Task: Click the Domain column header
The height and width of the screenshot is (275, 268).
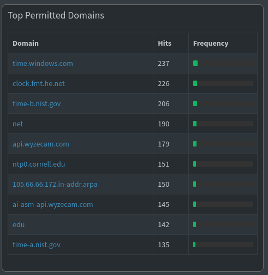Action: [26, 43]
